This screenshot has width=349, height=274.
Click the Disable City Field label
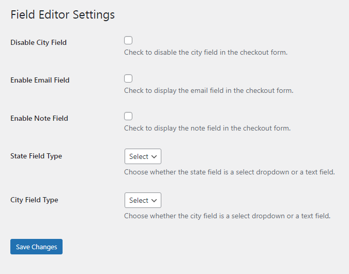[38, 42]
